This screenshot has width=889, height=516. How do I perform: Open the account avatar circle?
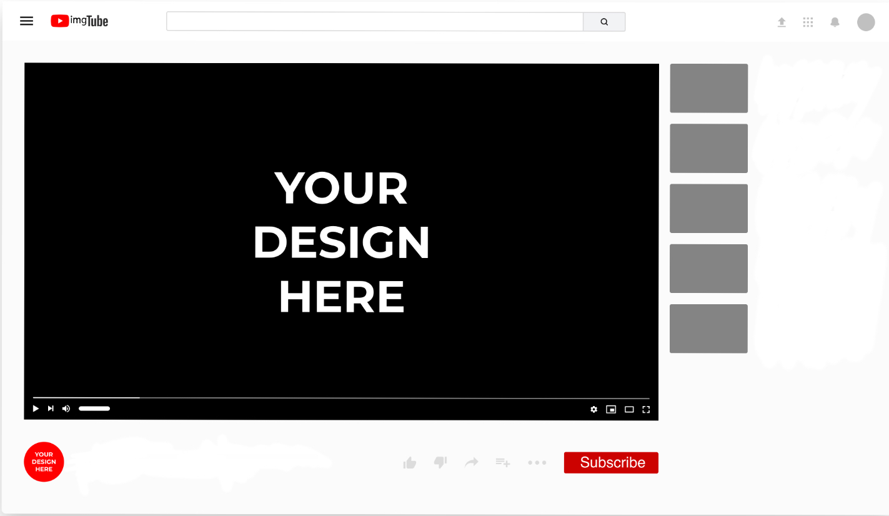coord(866,22)
